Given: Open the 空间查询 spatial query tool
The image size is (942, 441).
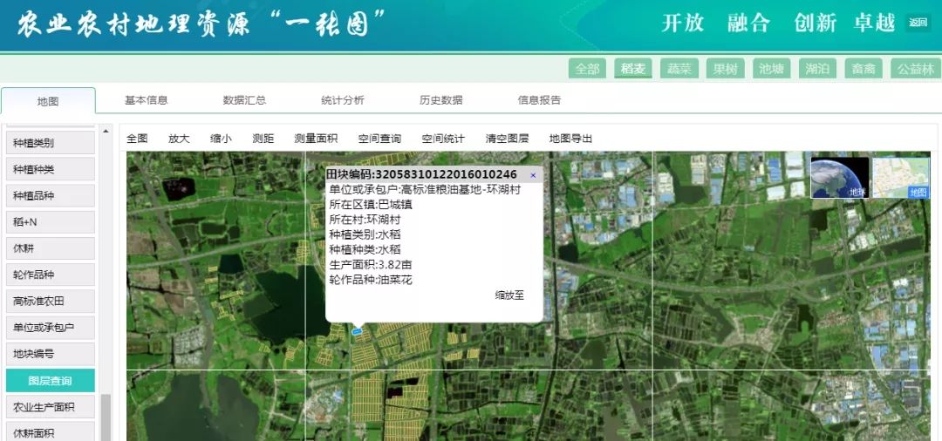Looking at the screenshot, I should coord(379,139).
